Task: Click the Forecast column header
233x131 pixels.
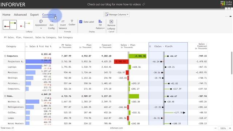Action: (105, 46)
